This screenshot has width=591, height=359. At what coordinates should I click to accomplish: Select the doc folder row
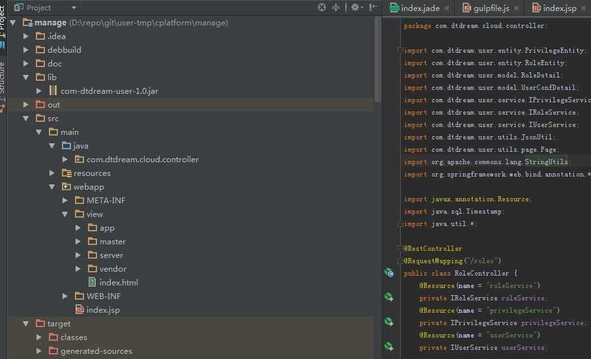[191, 64]
